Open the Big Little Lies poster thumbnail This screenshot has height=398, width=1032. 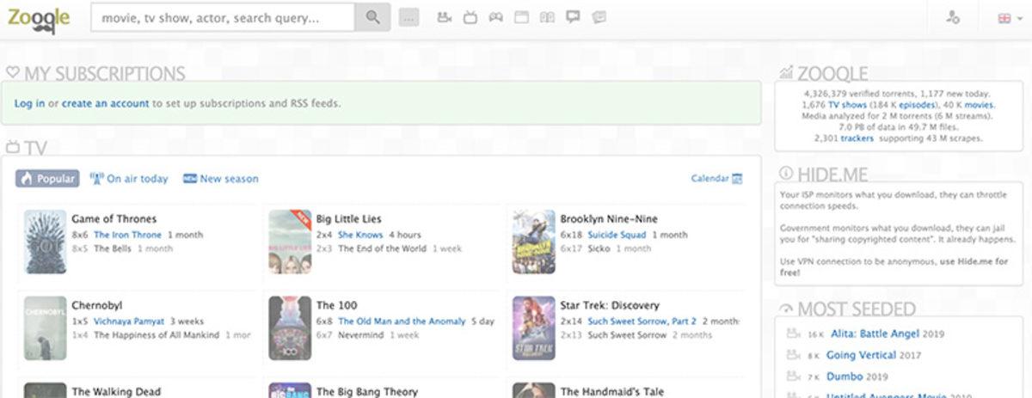tap(290, 242)
